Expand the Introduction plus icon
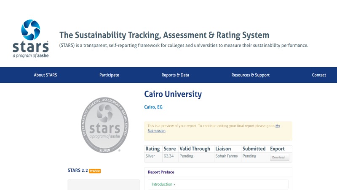This screenshot has height=190, width=337. (175, 185)
